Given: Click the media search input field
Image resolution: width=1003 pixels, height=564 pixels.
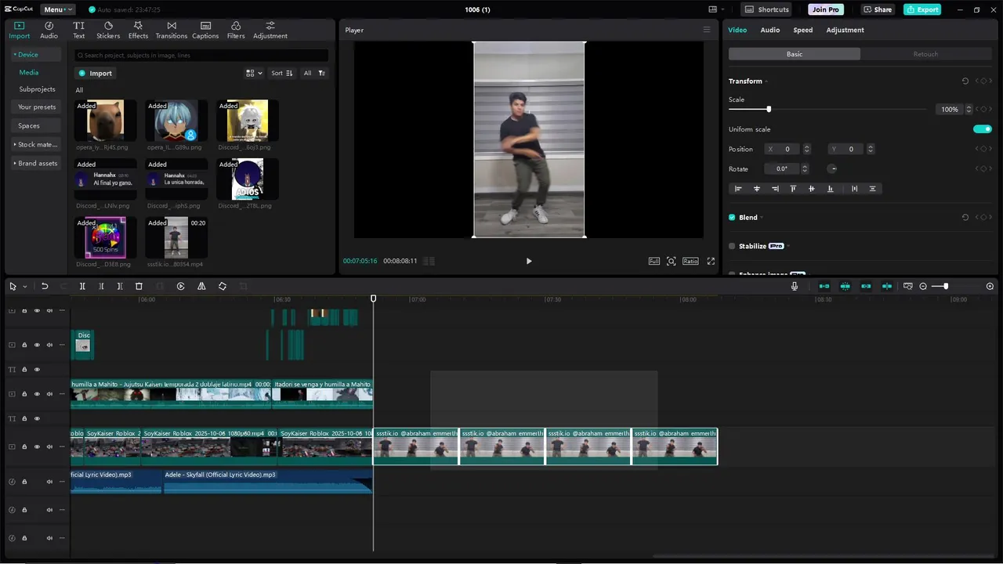Looking at the screenshot, I should (201, 56).
